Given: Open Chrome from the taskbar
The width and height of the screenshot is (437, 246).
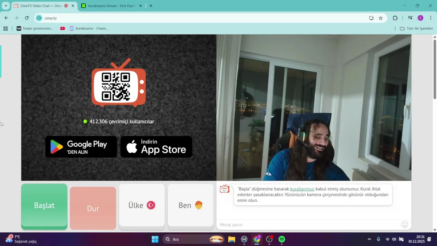Looking at the screenshot, I should pos(257,239).
